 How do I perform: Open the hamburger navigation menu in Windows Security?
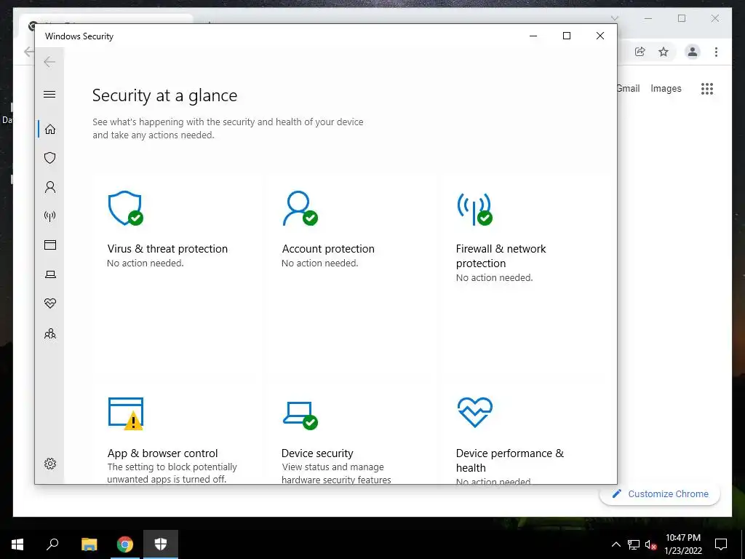(x=49, y=94)
